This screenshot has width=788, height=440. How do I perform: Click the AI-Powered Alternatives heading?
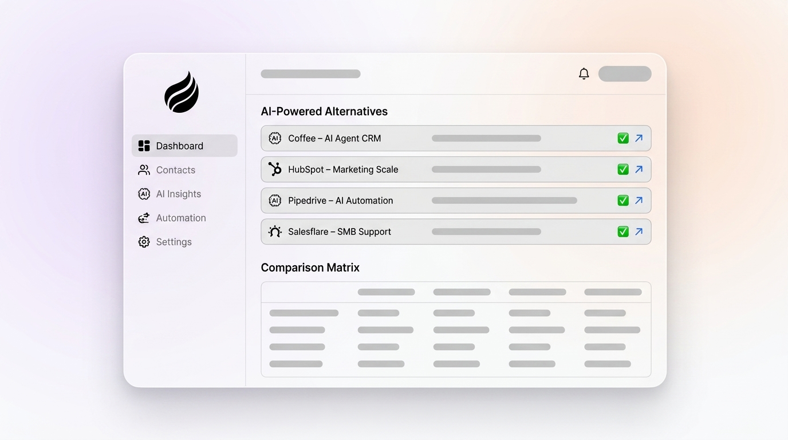coord(324,112)
